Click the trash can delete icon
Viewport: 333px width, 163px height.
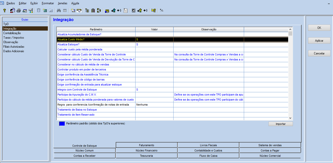tap(39, 11)
